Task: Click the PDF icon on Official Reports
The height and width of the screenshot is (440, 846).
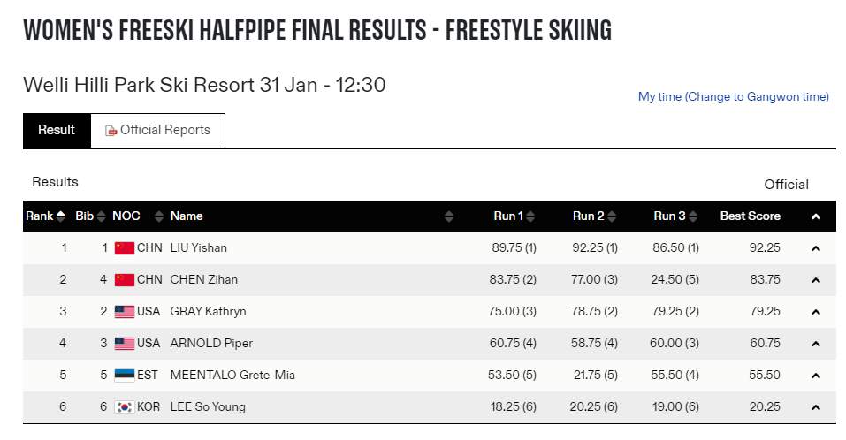Action: [x=111, y=131]
